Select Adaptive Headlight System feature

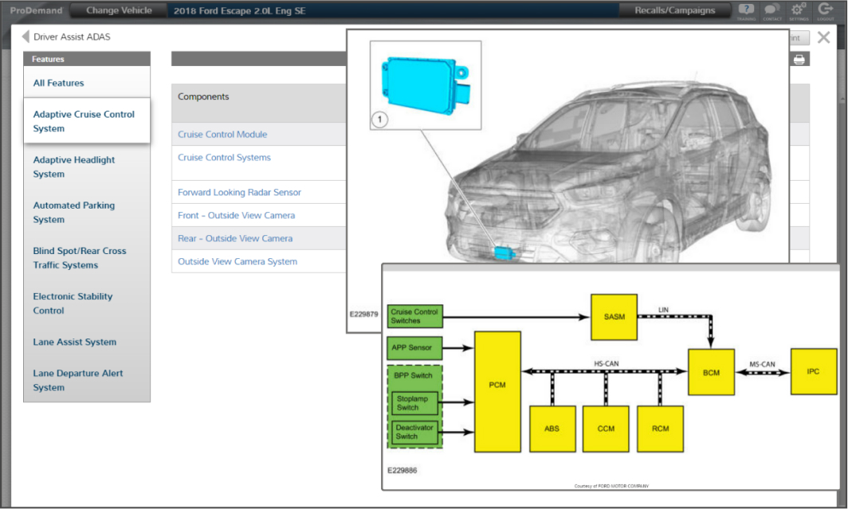[73, 166]
